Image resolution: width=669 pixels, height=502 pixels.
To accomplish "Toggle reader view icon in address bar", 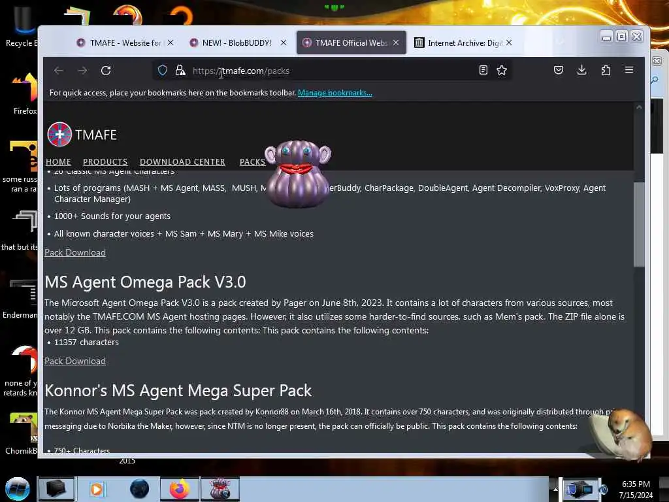I will click(483, 71).
